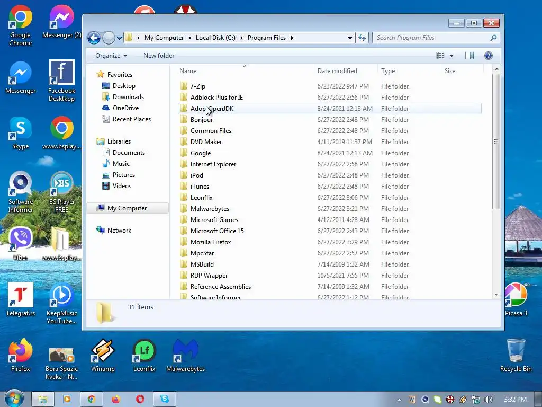Click Messenger (2) desktop shortcut
Viewport: 542px width, 407px height.
[x=61, y=22]
